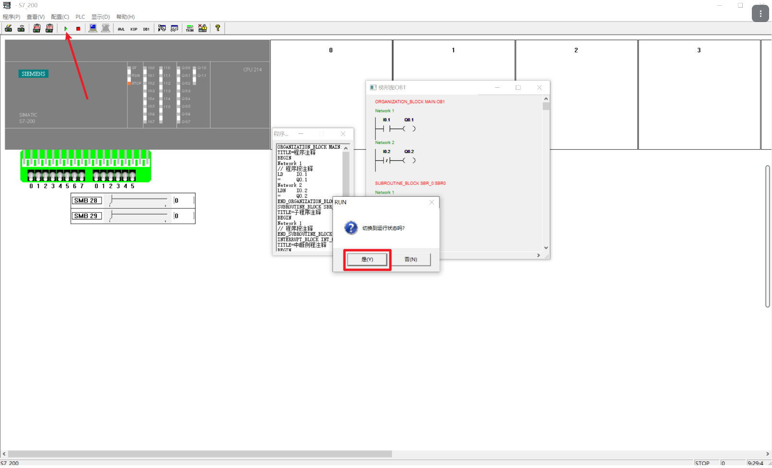
Task: Close the RUN confirmation dialog
Action: [x=432, y=202]
